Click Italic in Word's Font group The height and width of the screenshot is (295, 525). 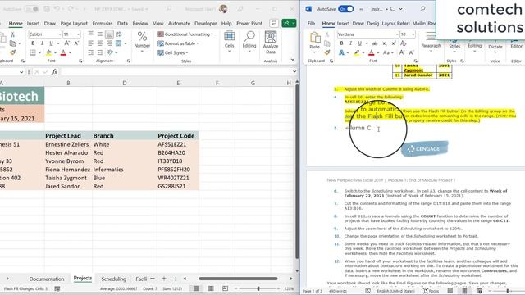350,43
